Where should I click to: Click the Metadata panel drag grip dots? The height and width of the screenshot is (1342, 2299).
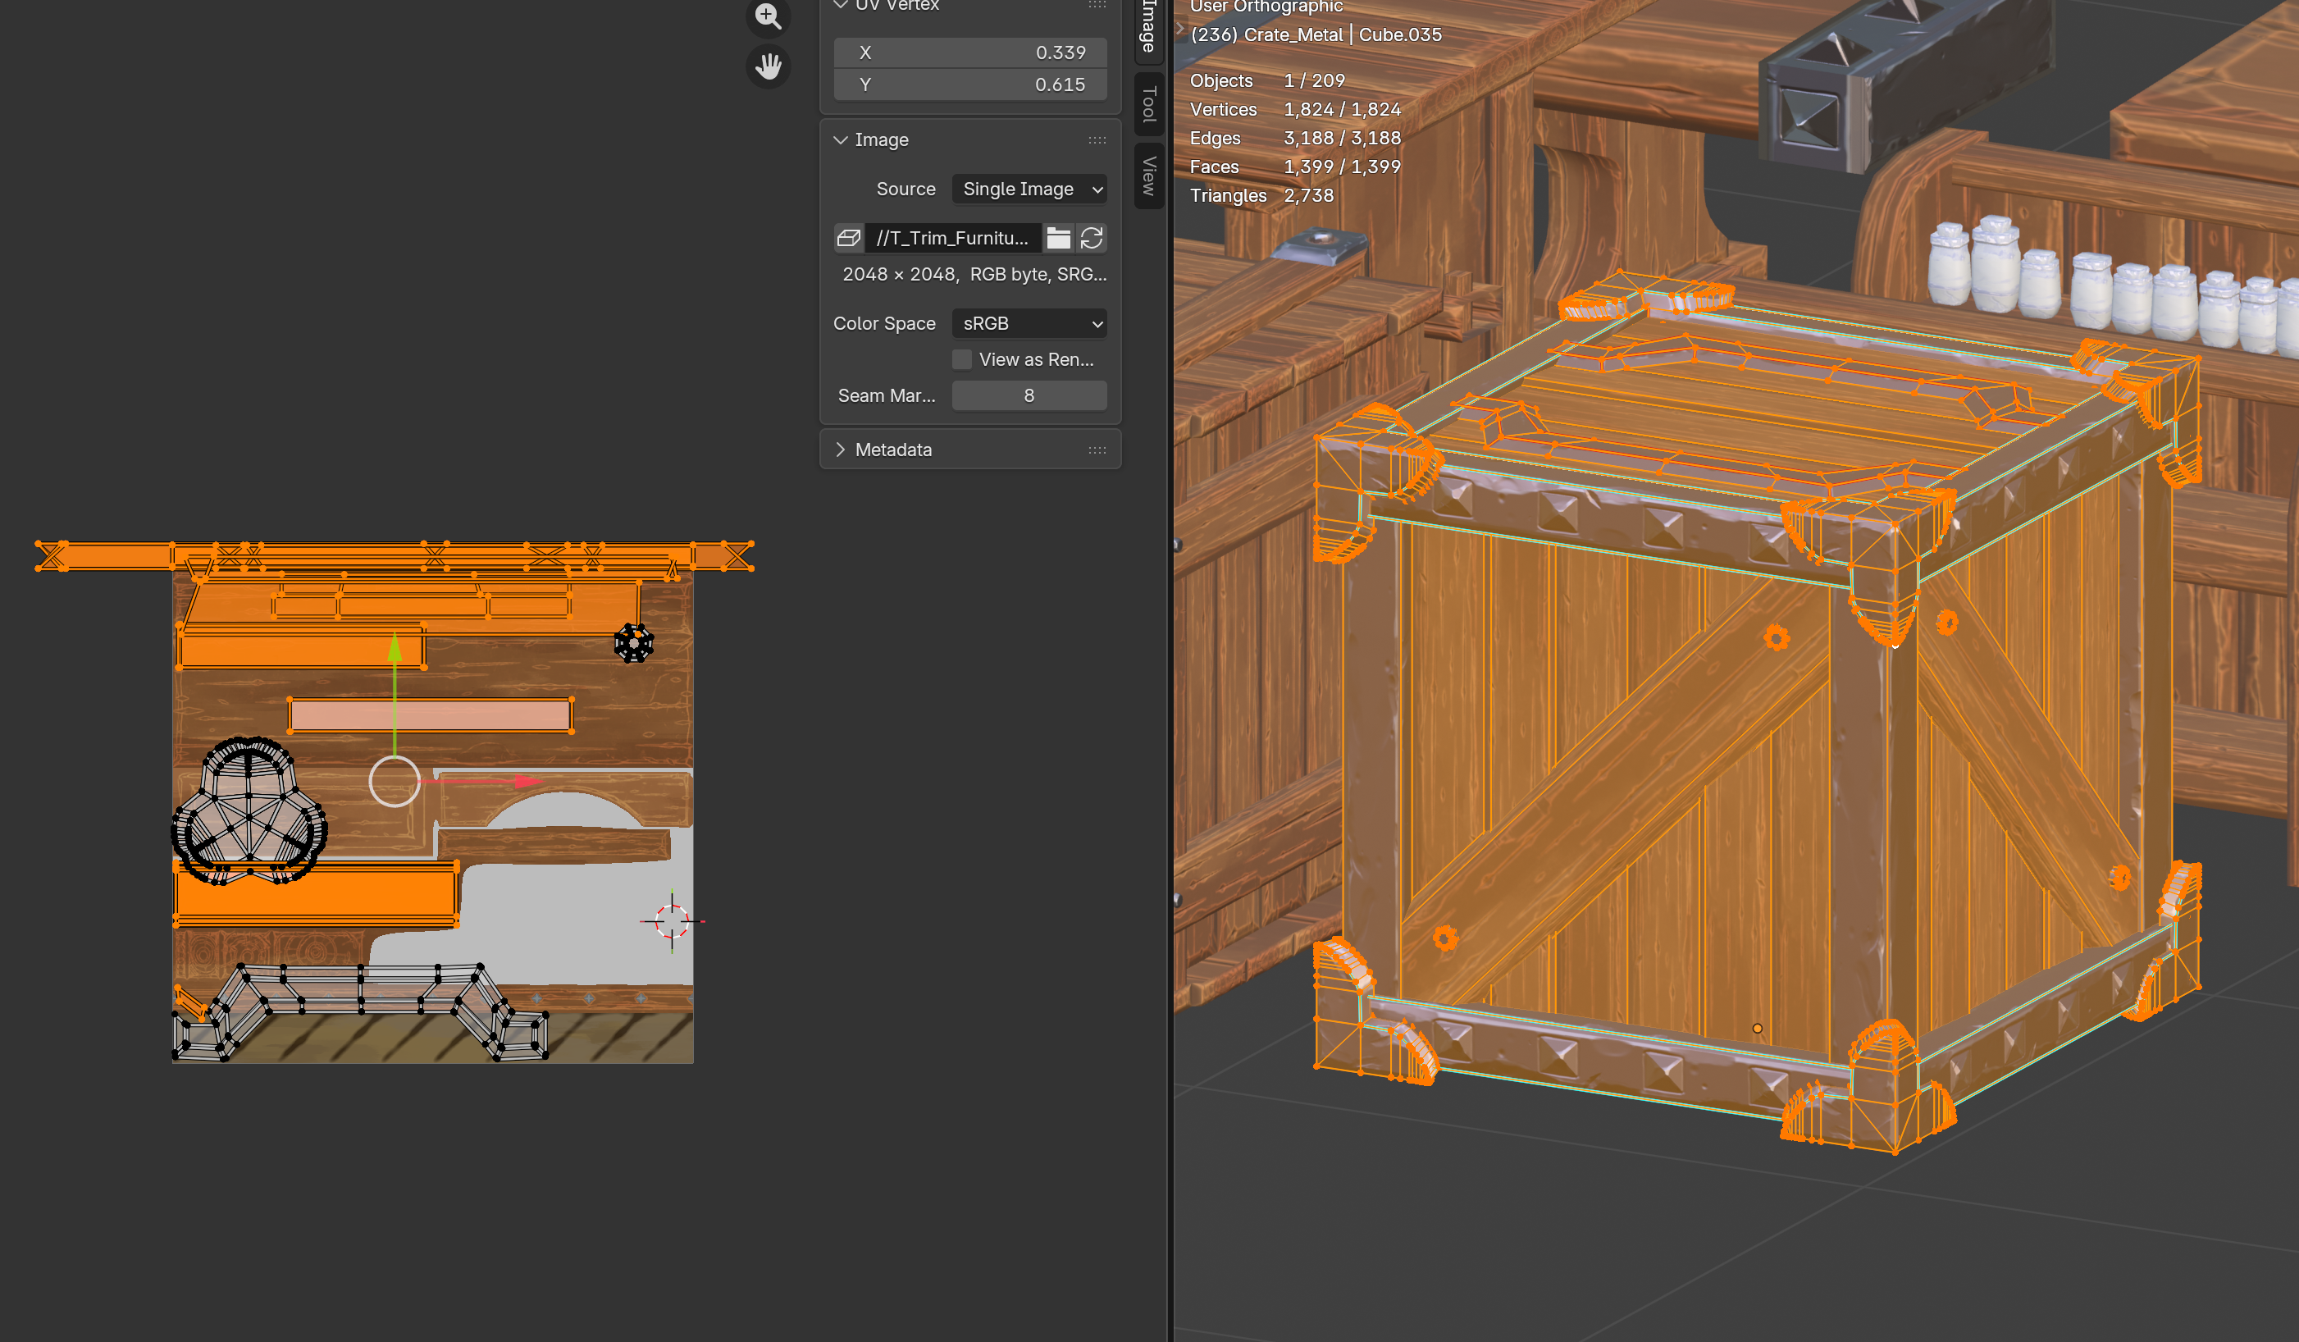(1097, 450)
